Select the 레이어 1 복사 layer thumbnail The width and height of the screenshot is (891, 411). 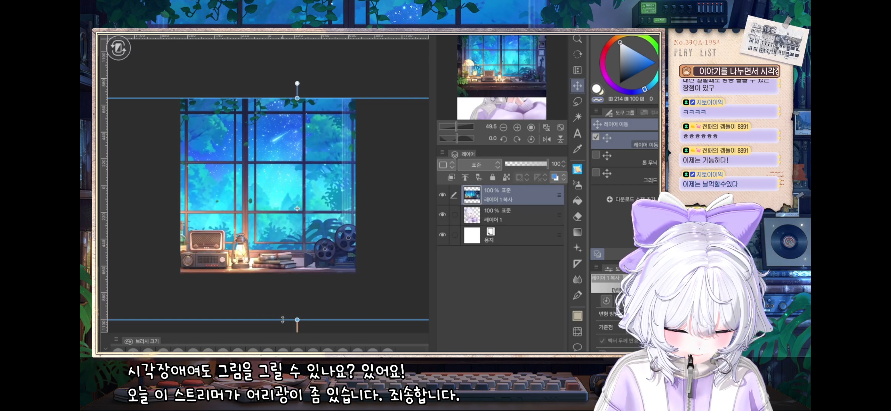[472, 195]
